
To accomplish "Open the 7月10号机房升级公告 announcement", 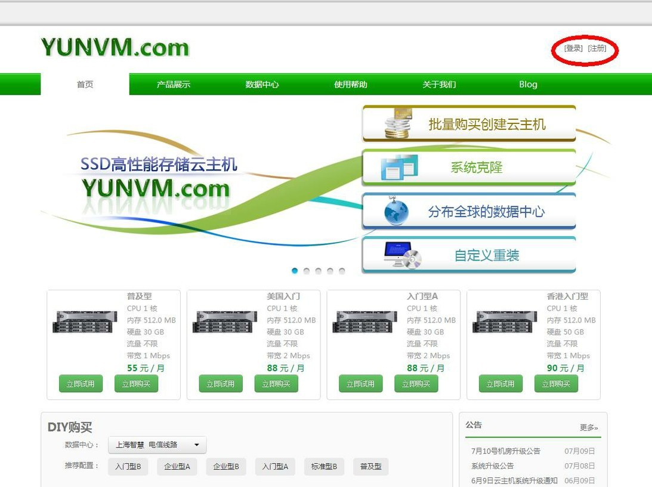I will 506,451.
